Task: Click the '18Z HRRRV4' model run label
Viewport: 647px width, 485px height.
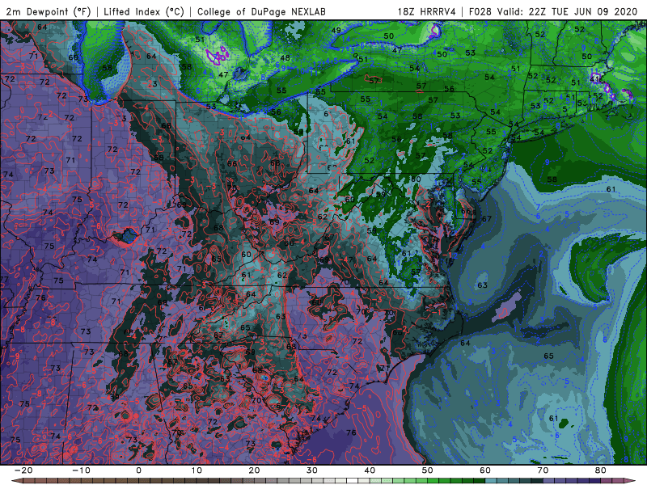Action: tap(427, 12)
